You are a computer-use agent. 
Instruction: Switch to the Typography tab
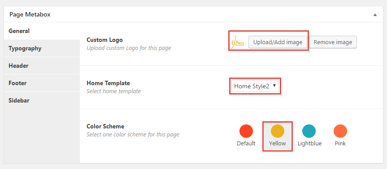42,48
